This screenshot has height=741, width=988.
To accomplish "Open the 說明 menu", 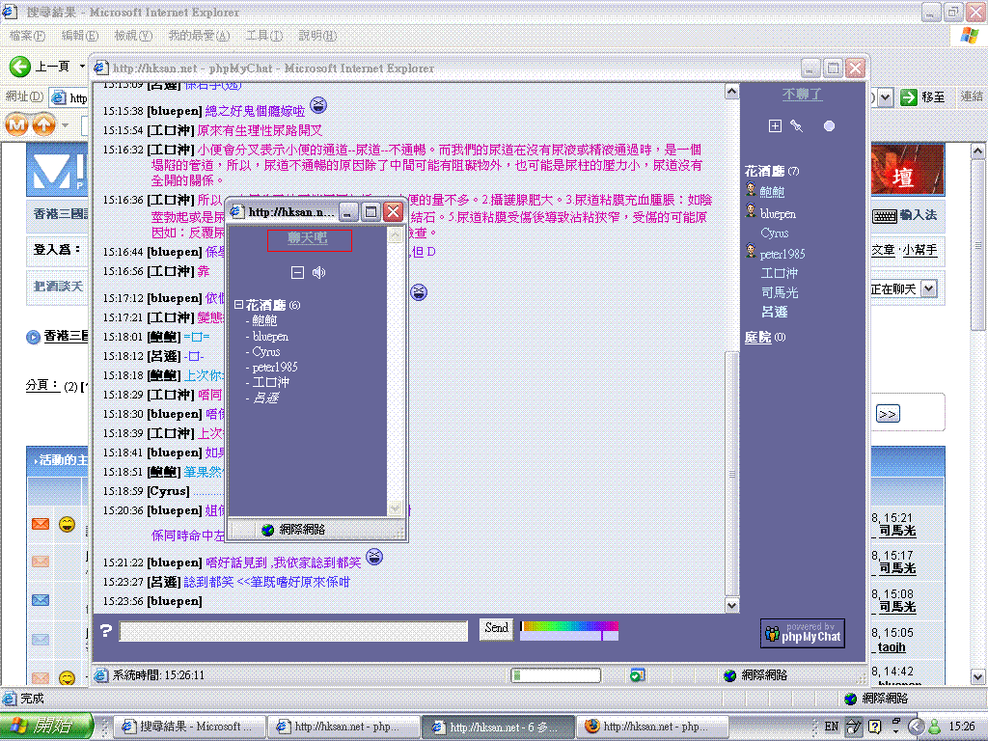I will (x=317, y=36).
